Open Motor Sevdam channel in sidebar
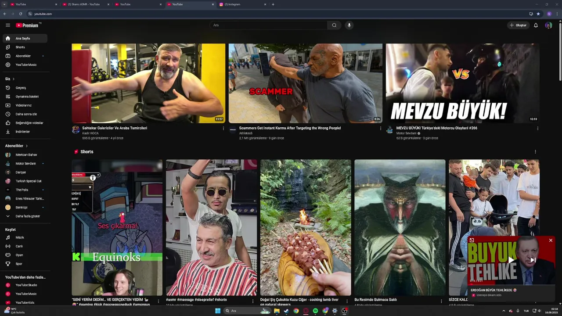 click(x=26, y=163)
